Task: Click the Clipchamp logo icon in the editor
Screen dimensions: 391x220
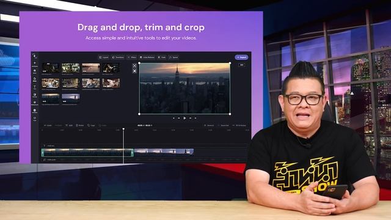Action: 35,56
